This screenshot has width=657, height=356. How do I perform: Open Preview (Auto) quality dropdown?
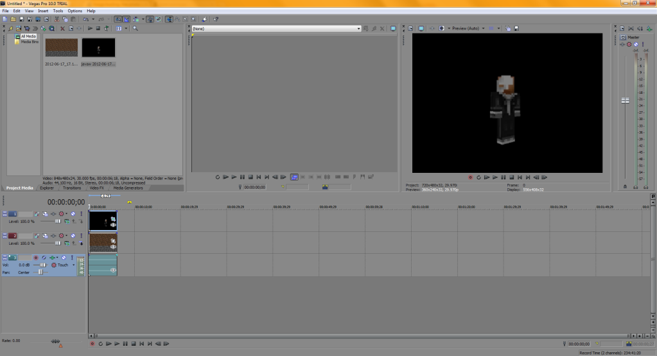coord(468,28)
